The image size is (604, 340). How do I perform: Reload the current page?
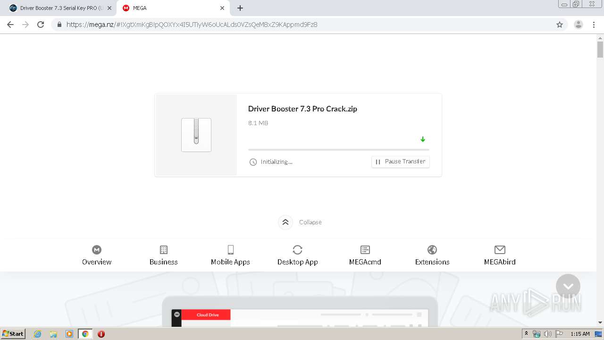pos(41,25)
